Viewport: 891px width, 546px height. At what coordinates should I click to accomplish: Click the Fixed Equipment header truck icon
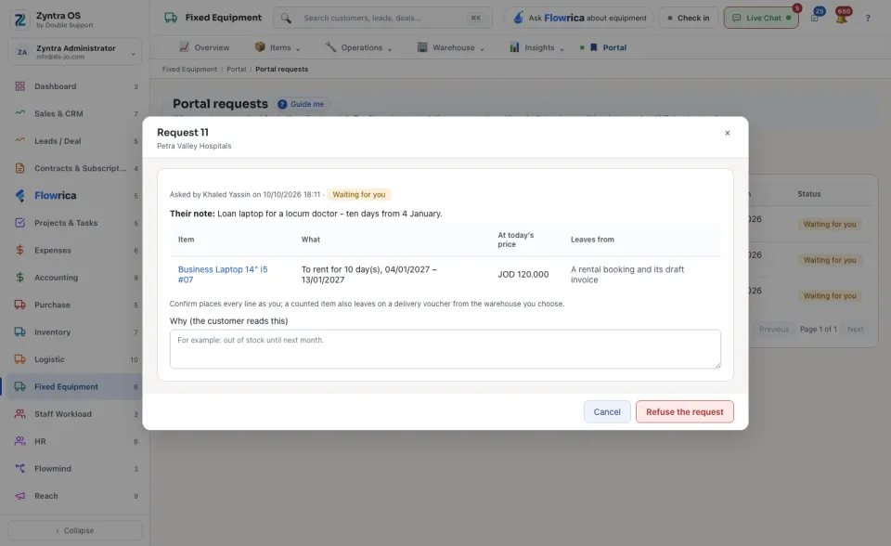click(x=171, y=18)
